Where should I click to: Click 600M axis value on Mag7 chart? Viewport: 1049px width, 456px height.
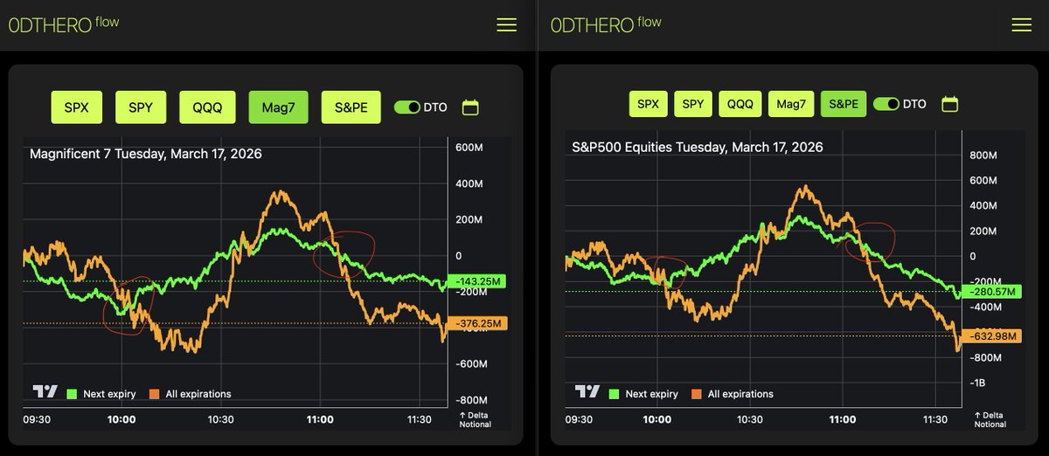click(x=469, y=148)
